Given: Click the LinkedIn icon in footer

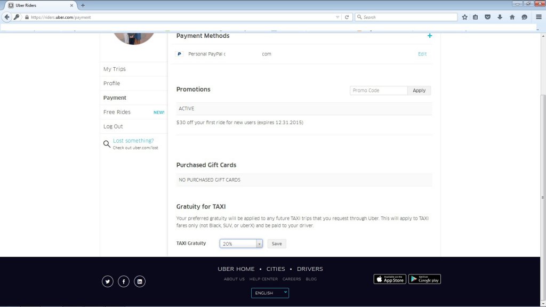Looking at the screenshot, I should click(140, 281).
